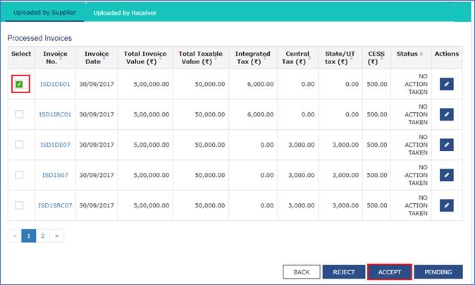Click taxable value 50,000.00 for ISD1SRC07

(x=209, y=205)
